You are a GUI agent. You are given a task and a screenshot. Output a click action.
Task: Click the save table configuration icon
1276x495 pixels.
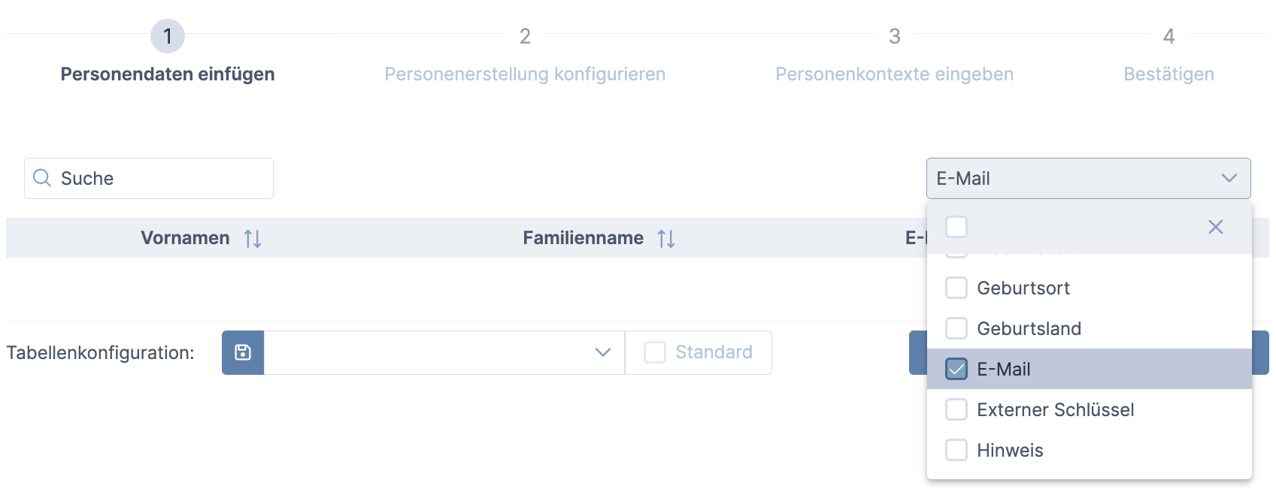click(243, 352)
